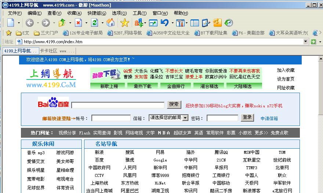Click the Favorites star toolbar icon
The height and width of the screenshot is (193, 323).
pyautogui.click(x=125, y=23)
